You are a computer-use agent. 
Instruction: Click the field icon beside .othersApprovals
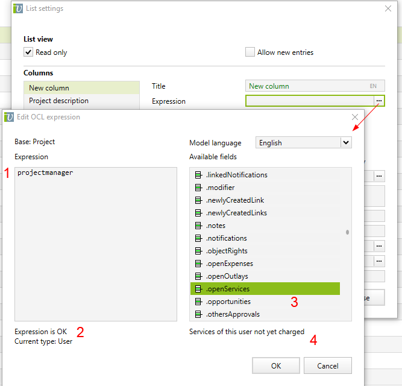198,314
